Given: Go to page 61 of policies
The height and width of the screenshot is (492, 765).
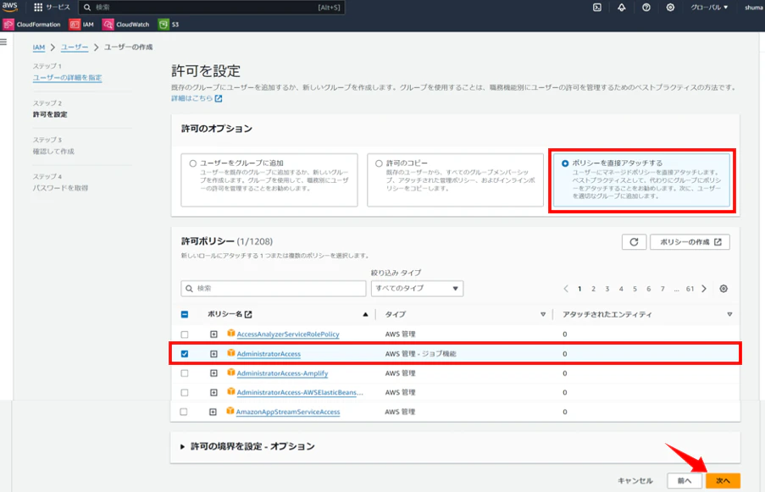Looking at the screenshot, I should (690, 289).
